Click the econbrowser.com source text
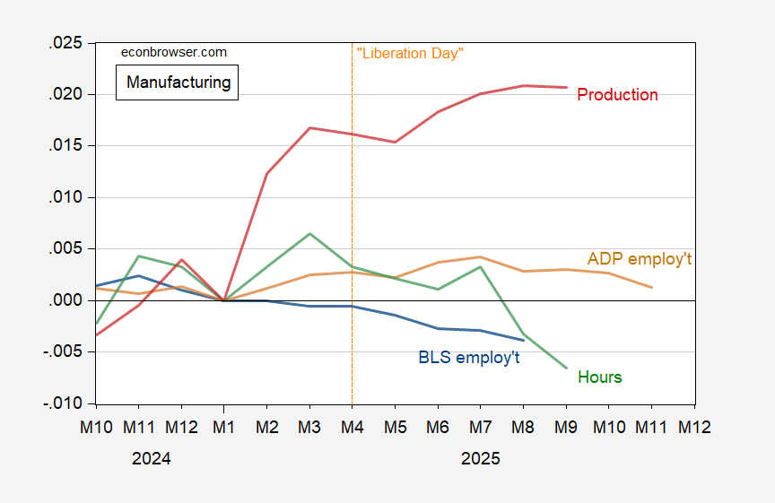The height and width of the screenshot is (503, 775). click(x=174, y=52)
